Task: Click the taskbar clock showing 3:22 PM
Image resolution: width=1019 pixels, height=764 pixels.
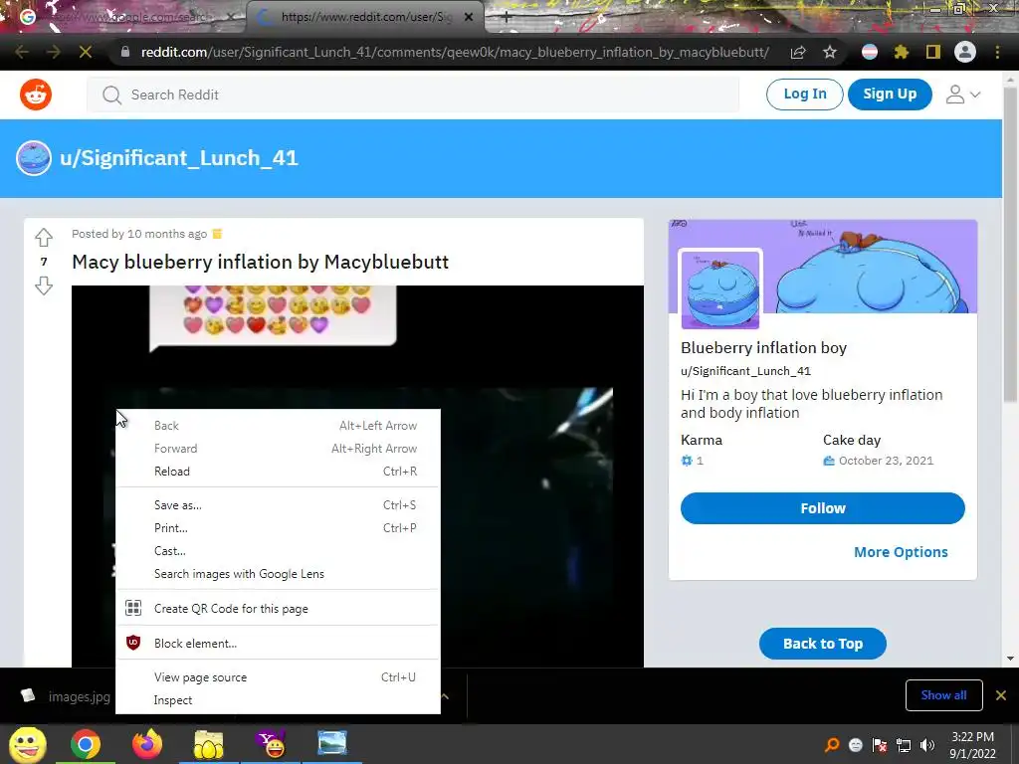Action: (x=972, y=745)
